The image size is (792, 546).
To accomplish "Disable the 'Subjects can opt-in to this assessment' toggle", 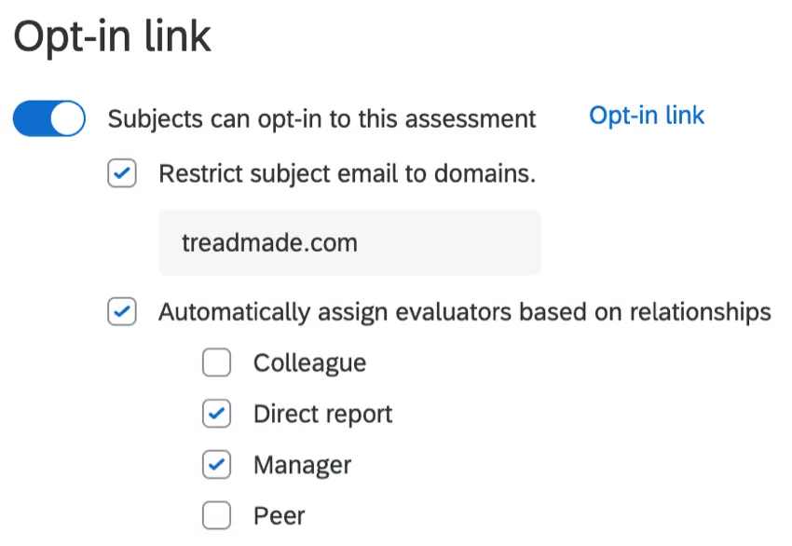I will click(x=48, y=118).
